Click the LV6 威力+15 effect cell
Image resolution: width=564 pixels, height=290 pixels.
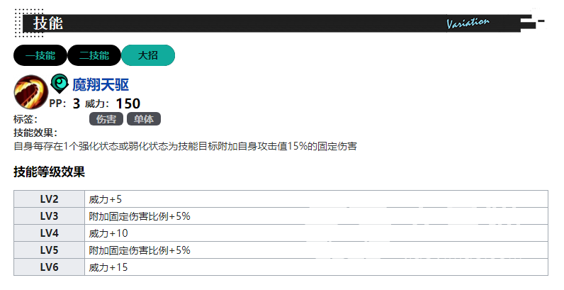[316, 267]
